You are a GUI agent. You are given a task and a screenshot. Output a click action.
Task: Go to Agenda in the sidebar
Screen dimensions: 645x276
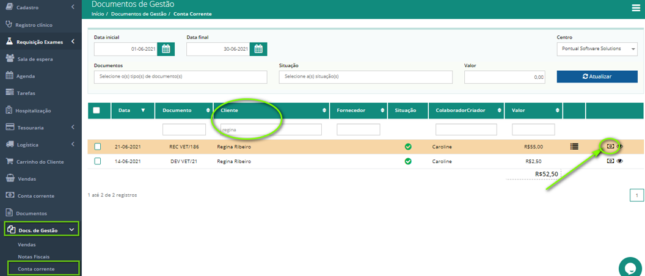[x=26, y=76]
